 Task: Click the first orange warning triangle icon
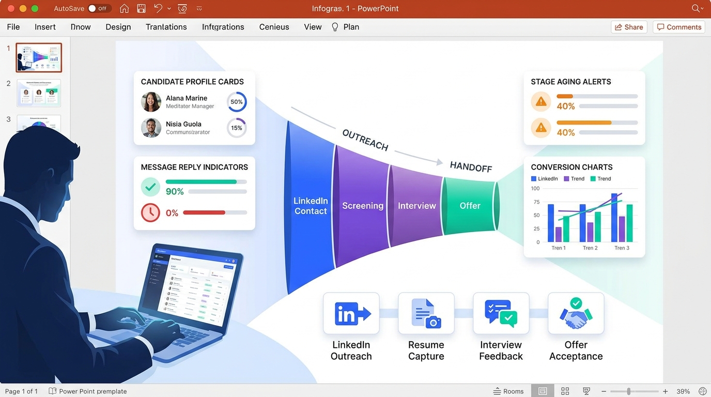[x=541, y=101]
